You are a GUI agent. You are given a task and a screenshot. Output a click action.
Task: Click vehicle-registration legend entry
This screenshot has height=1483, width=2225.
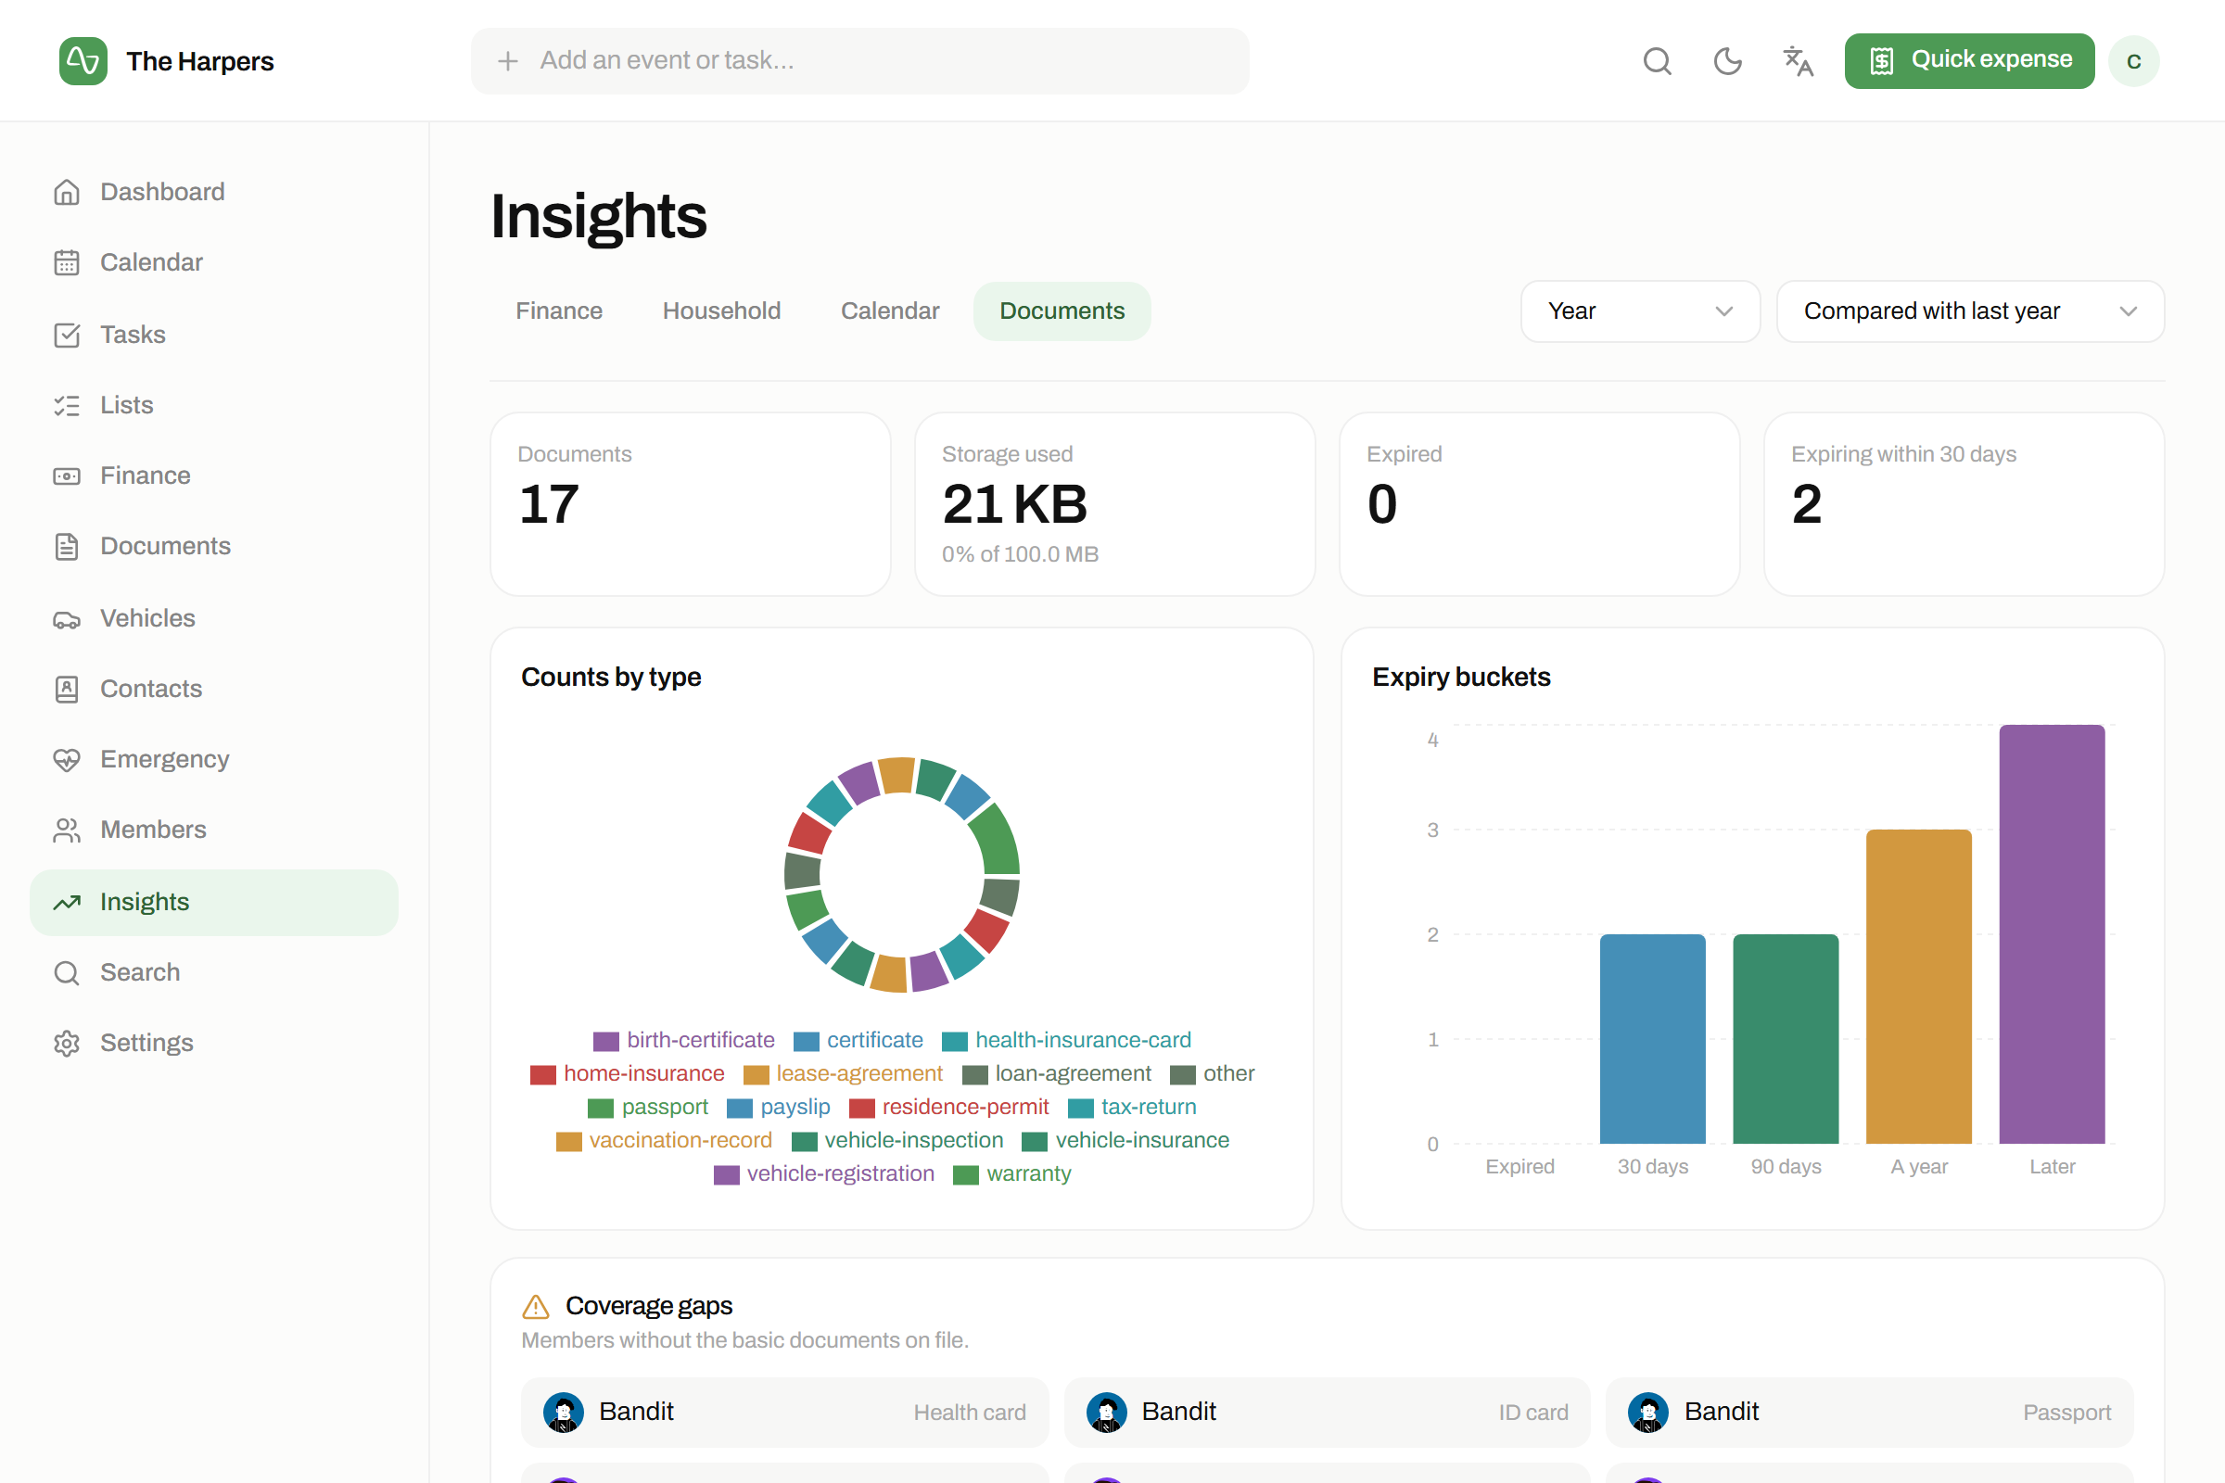[x=824, y=1173]
